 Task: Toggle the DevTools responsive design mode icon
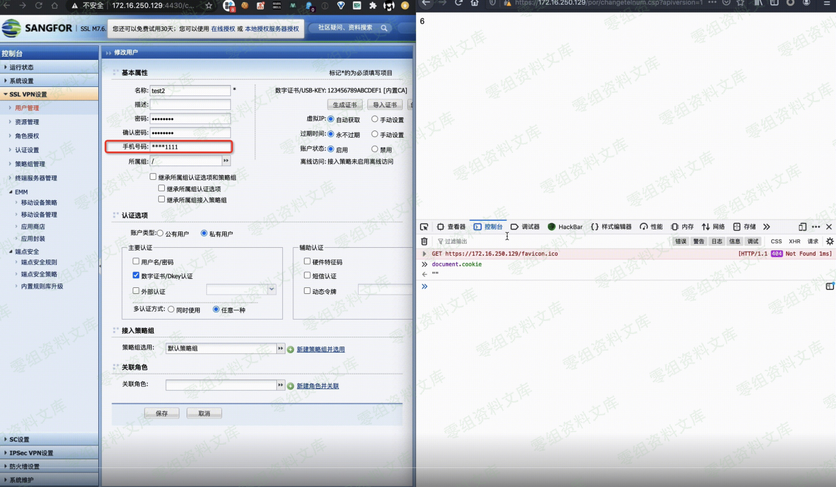pyautogui.click(x=802, y=227)
